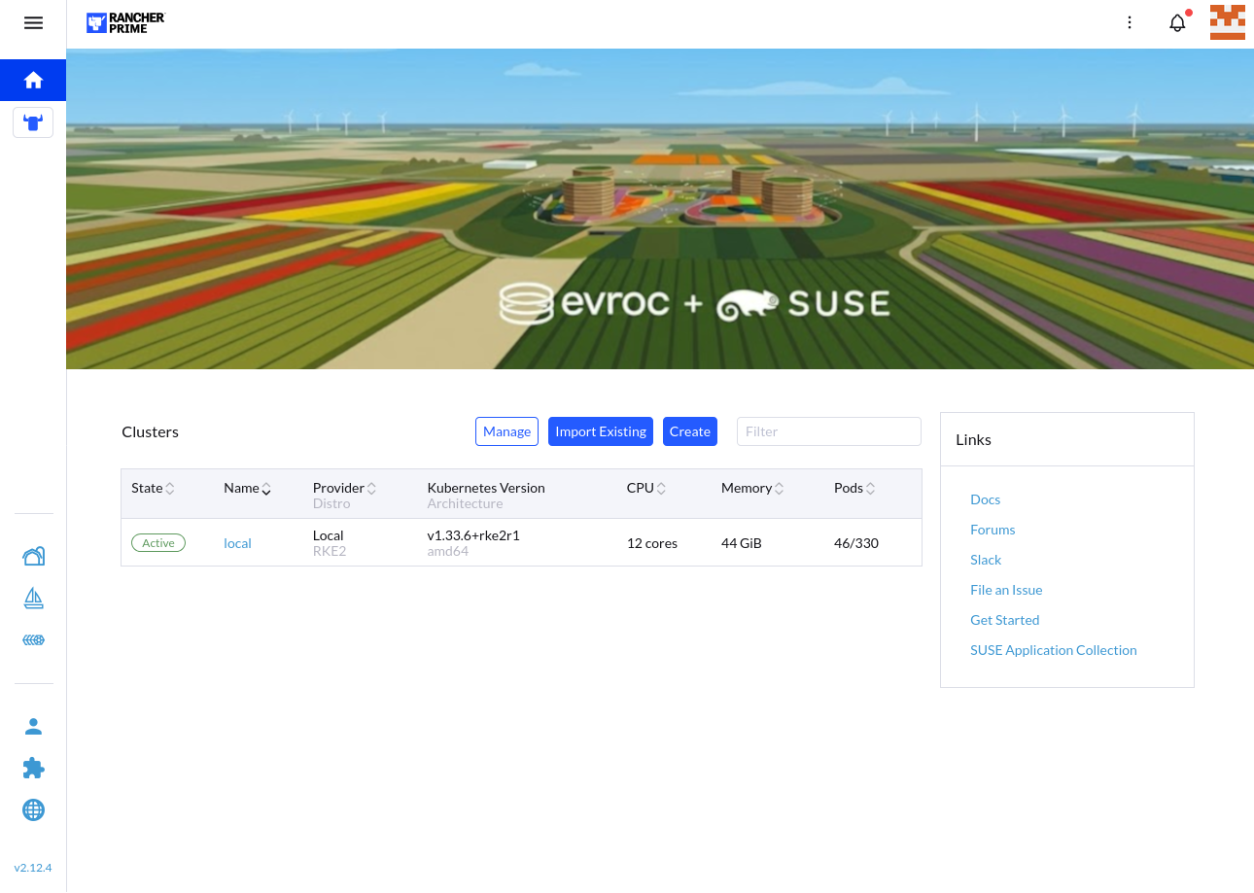Open the user avatar menu
The height and width of the screenshot is (893, 1254).
(x=1227, y=23)
